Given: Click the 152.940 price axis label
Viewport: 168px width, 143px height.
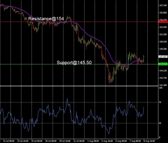Looking at the screenshot, I should click(163, 27).
